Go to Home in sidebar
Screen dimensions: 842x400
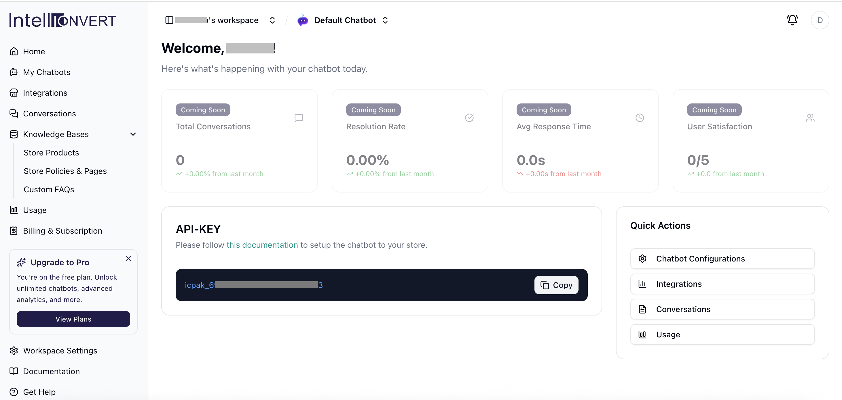pos(73,51)
